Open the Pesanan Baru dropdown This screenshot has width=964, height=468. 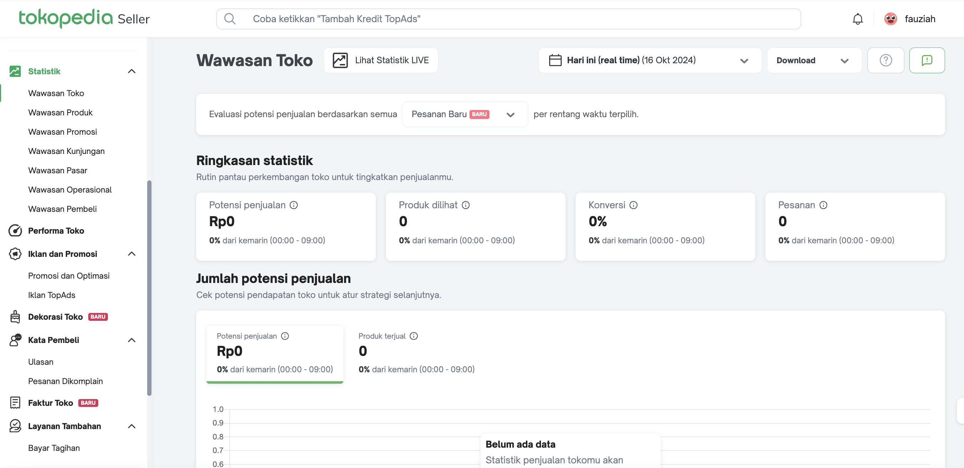tap(465, 114)
